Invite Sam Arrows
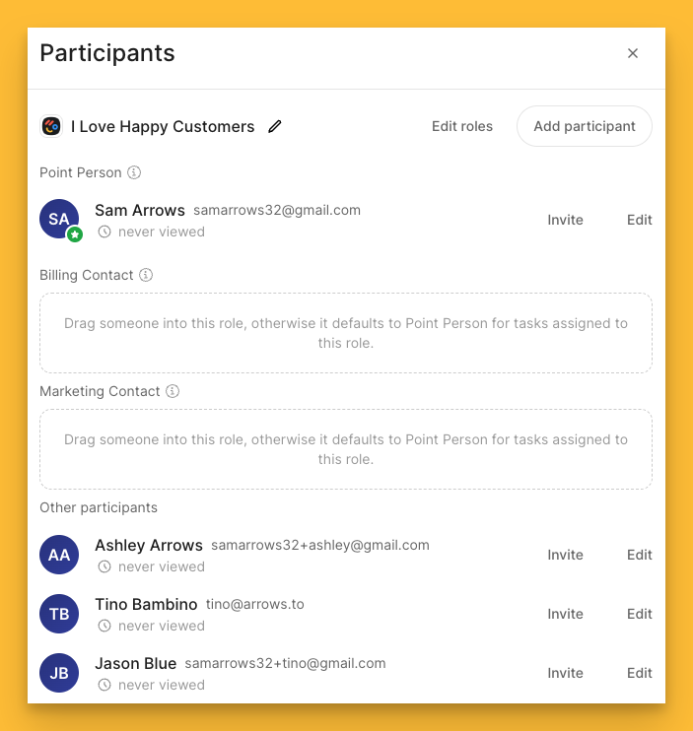This screenshot has height=731, width=693. click(x=566, y=220)
